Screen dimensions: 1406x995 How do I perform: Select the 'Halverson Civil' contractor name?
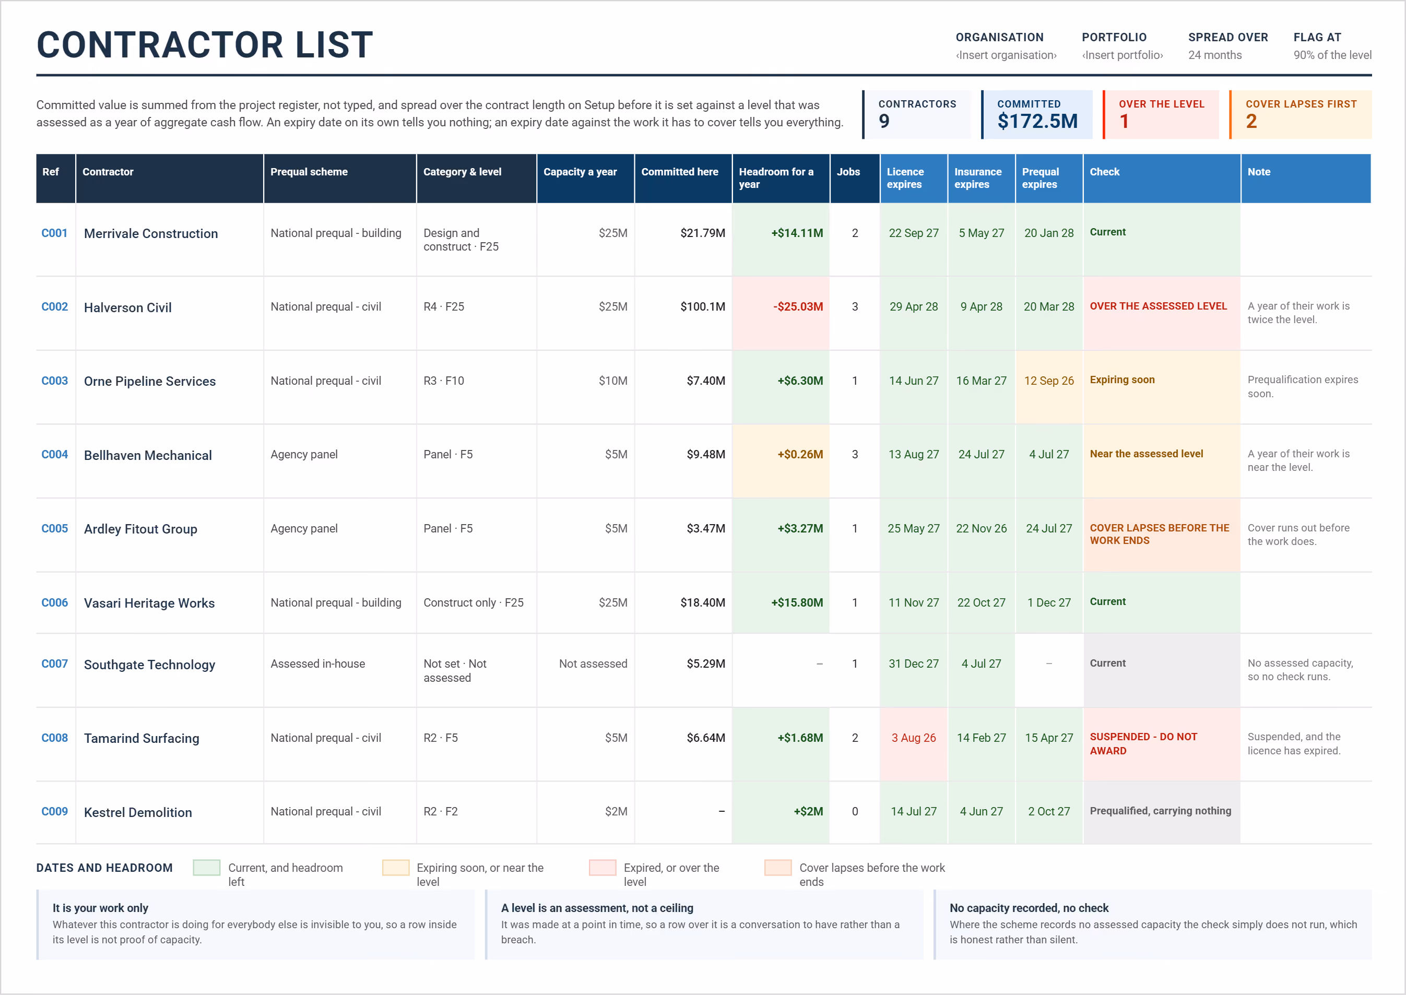tap(127, 307)
